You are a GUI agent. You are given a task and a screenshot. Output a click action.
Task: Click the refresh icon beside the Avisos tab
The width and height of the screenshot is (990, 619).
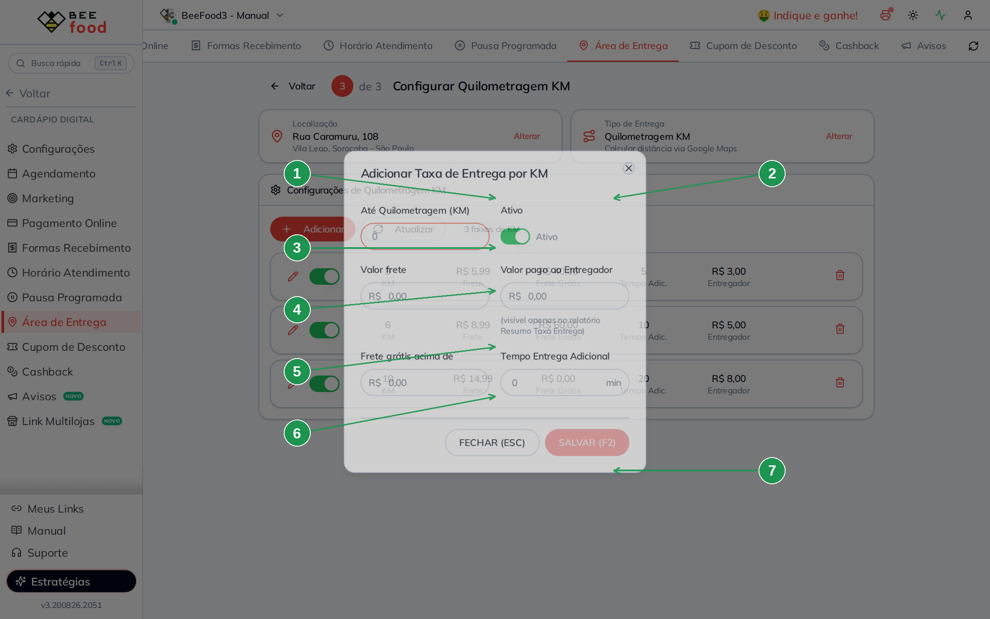973,46
